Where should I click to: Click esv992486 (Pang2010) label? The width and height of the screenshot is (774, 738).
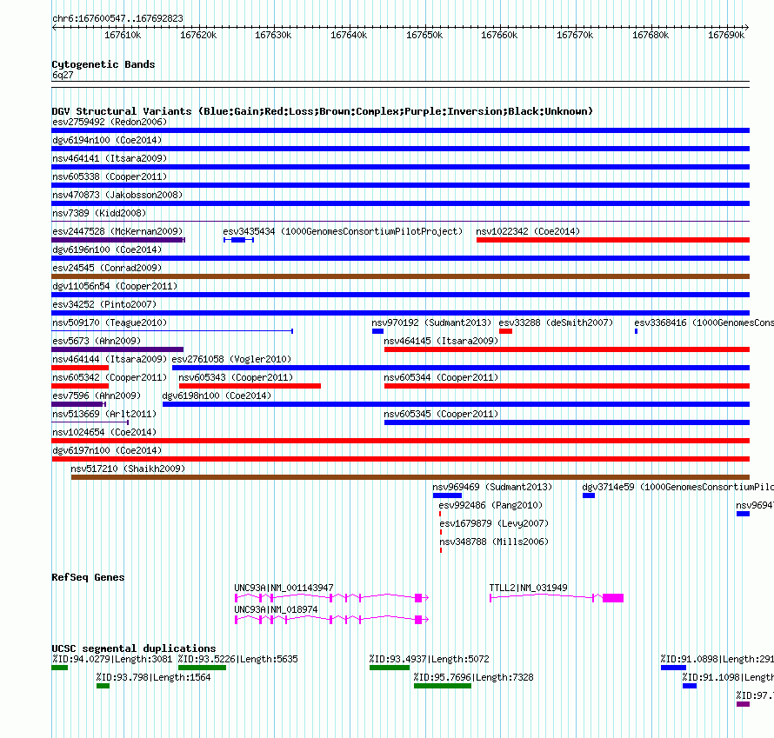490,505
